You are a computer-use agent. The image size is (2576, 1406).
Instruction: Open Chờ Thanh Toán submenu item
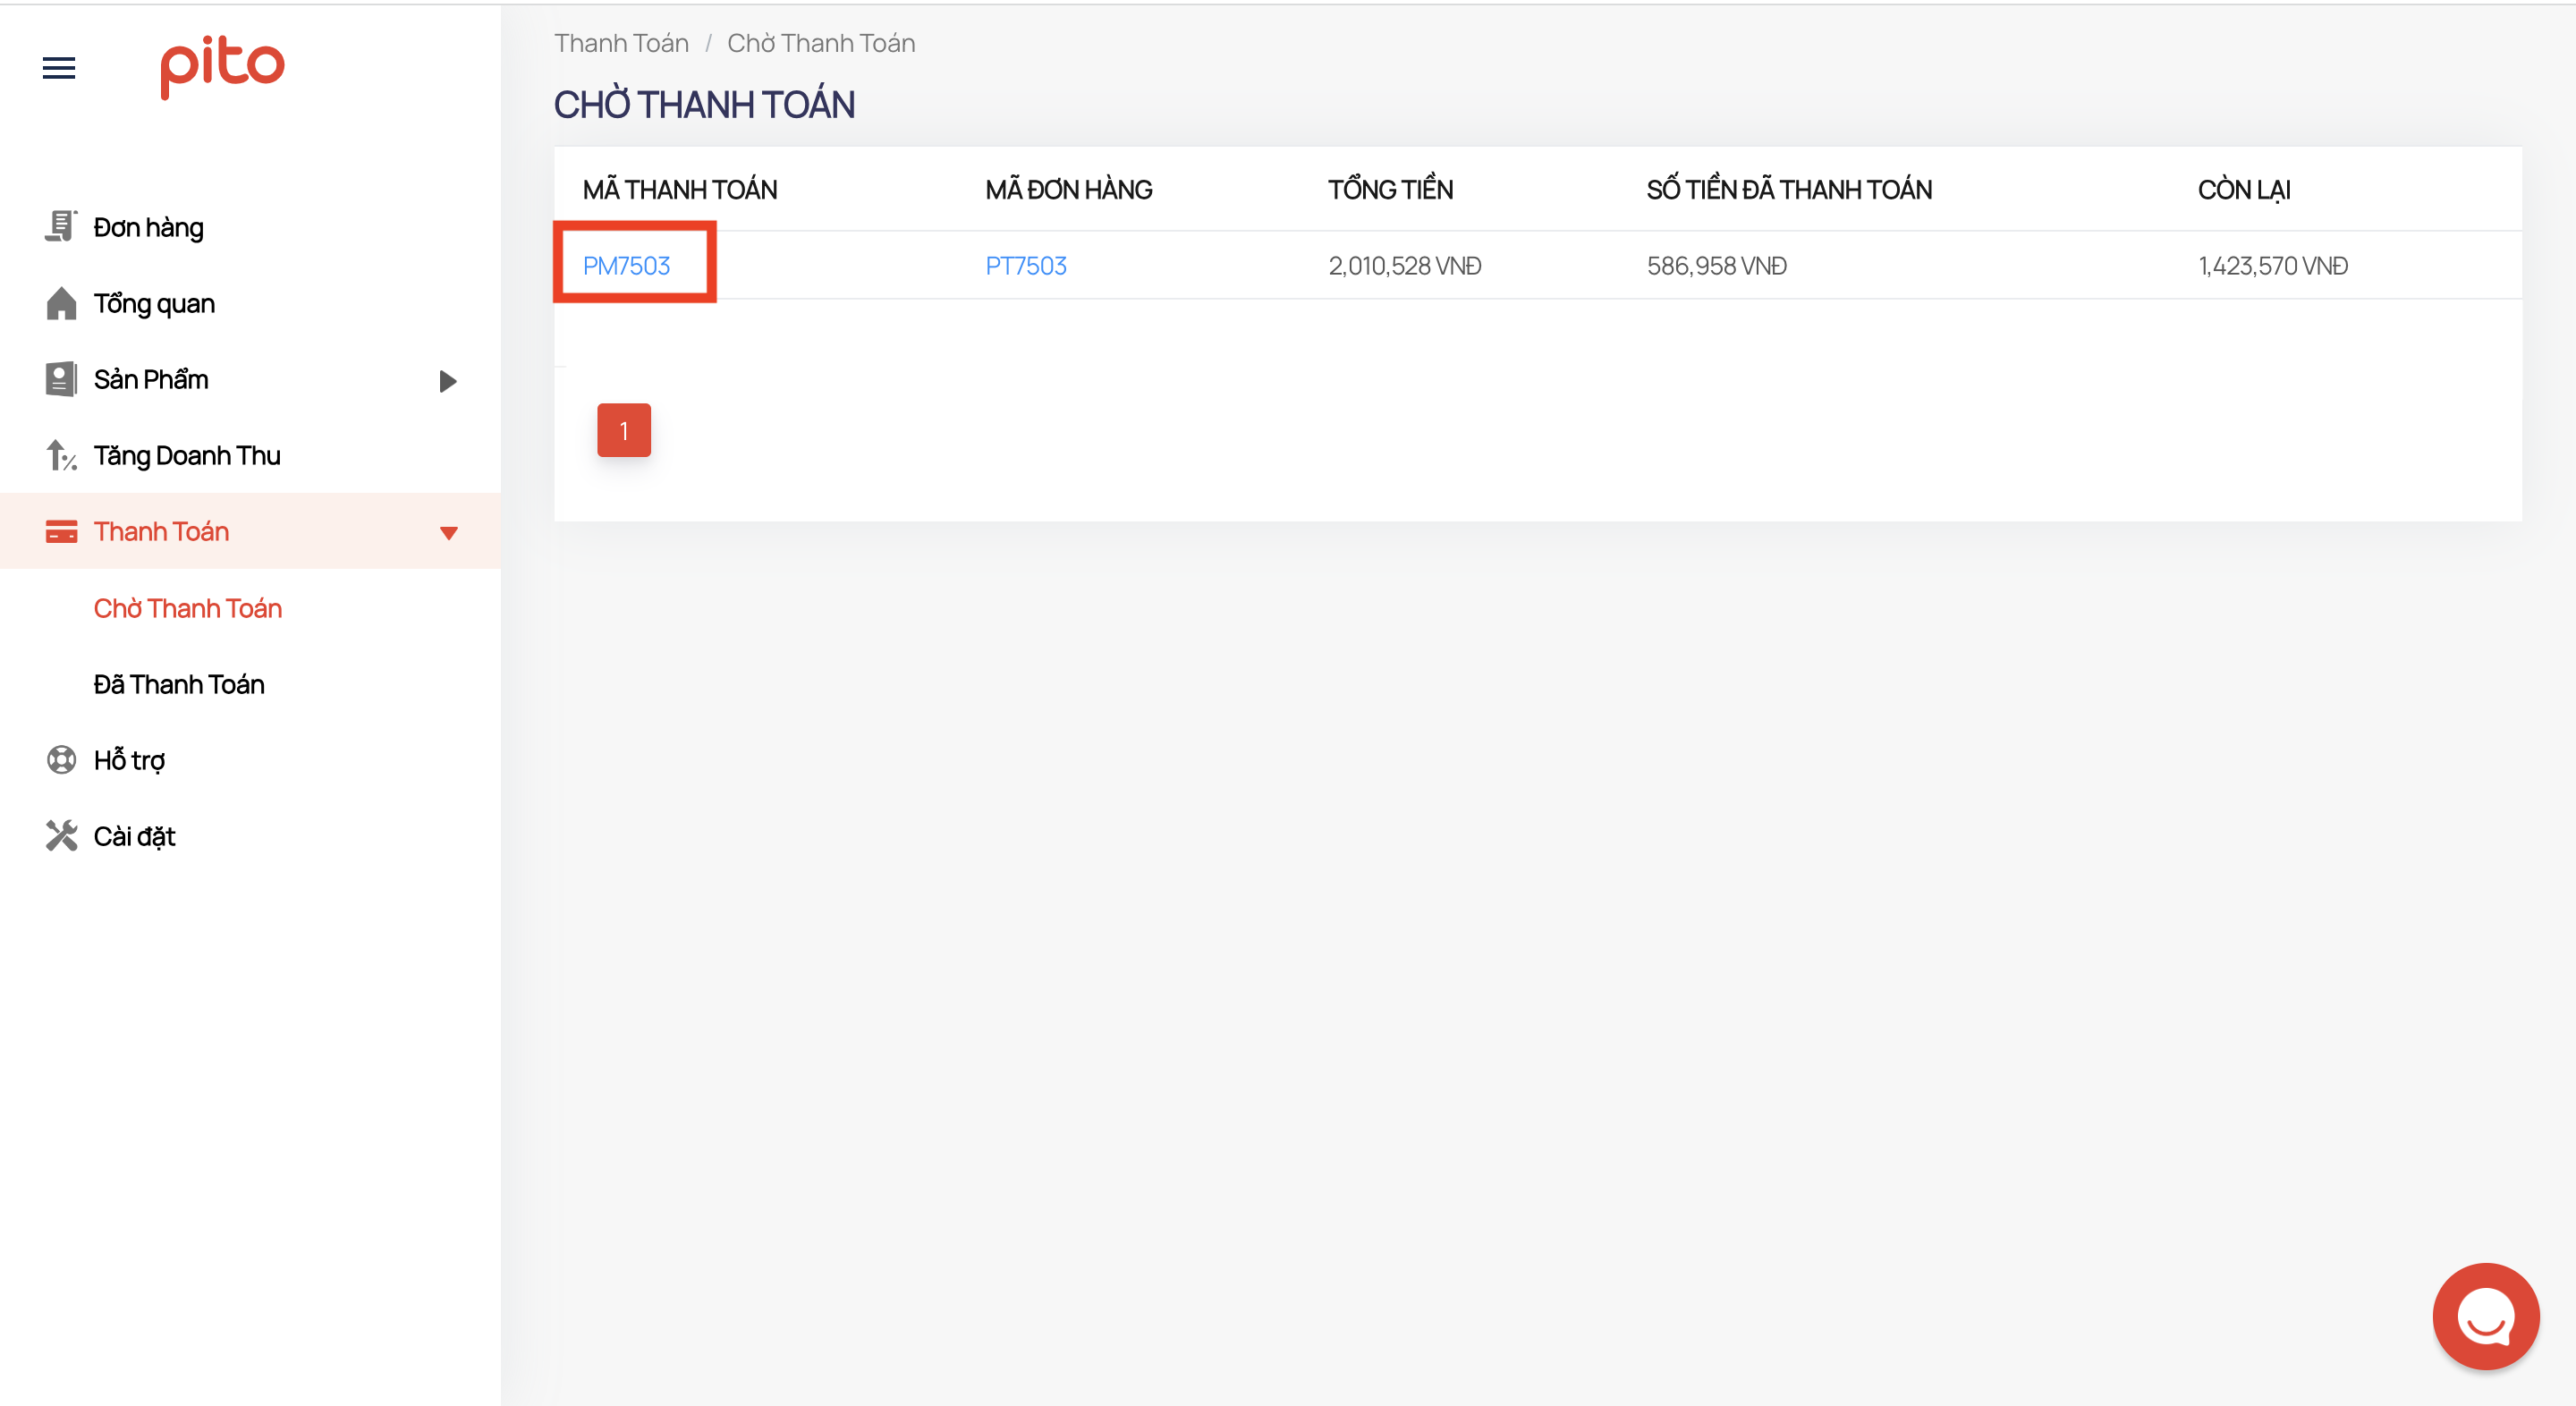pos(188,608)
